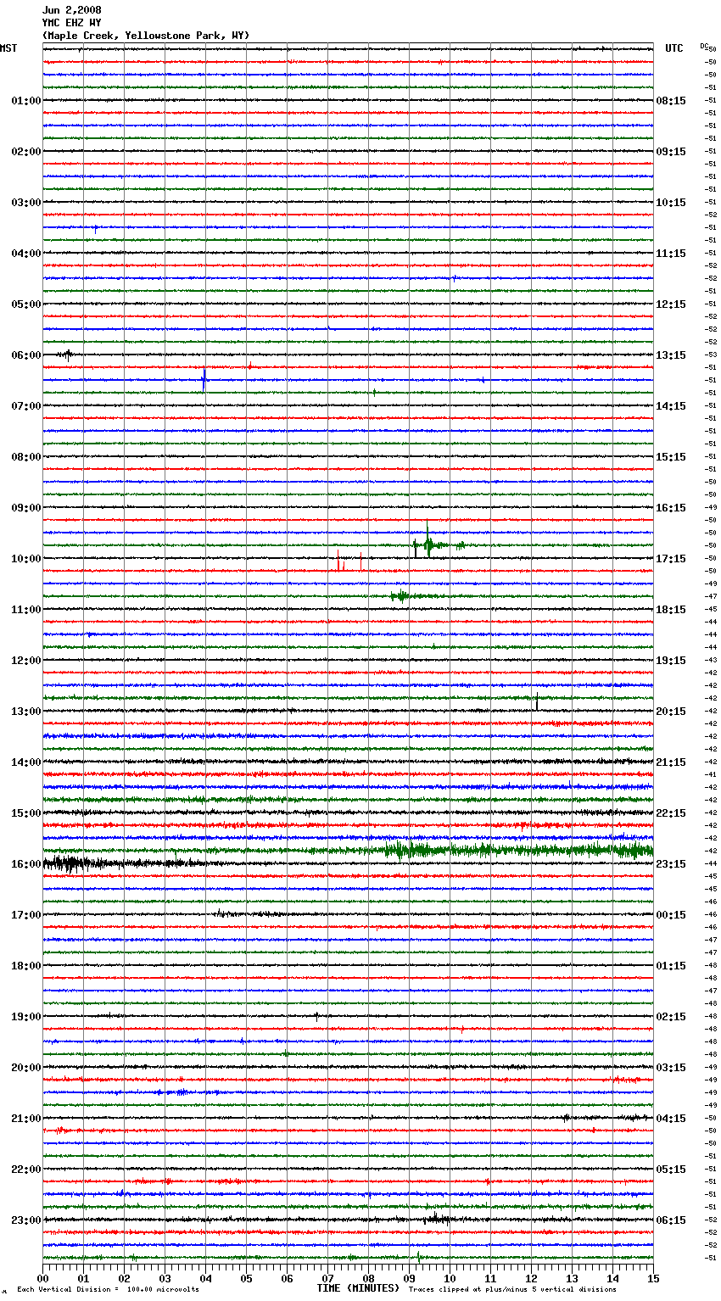Select the 14:00 MST time label
This screenshot has height=1301, width=721.
point(26,762)
